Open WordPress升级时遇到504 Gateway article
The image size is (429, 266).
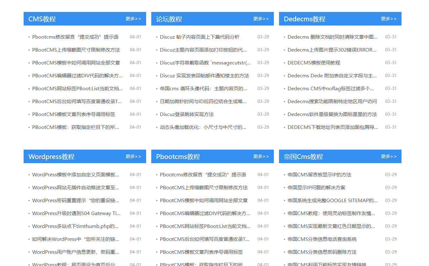[x=76, y=213]
